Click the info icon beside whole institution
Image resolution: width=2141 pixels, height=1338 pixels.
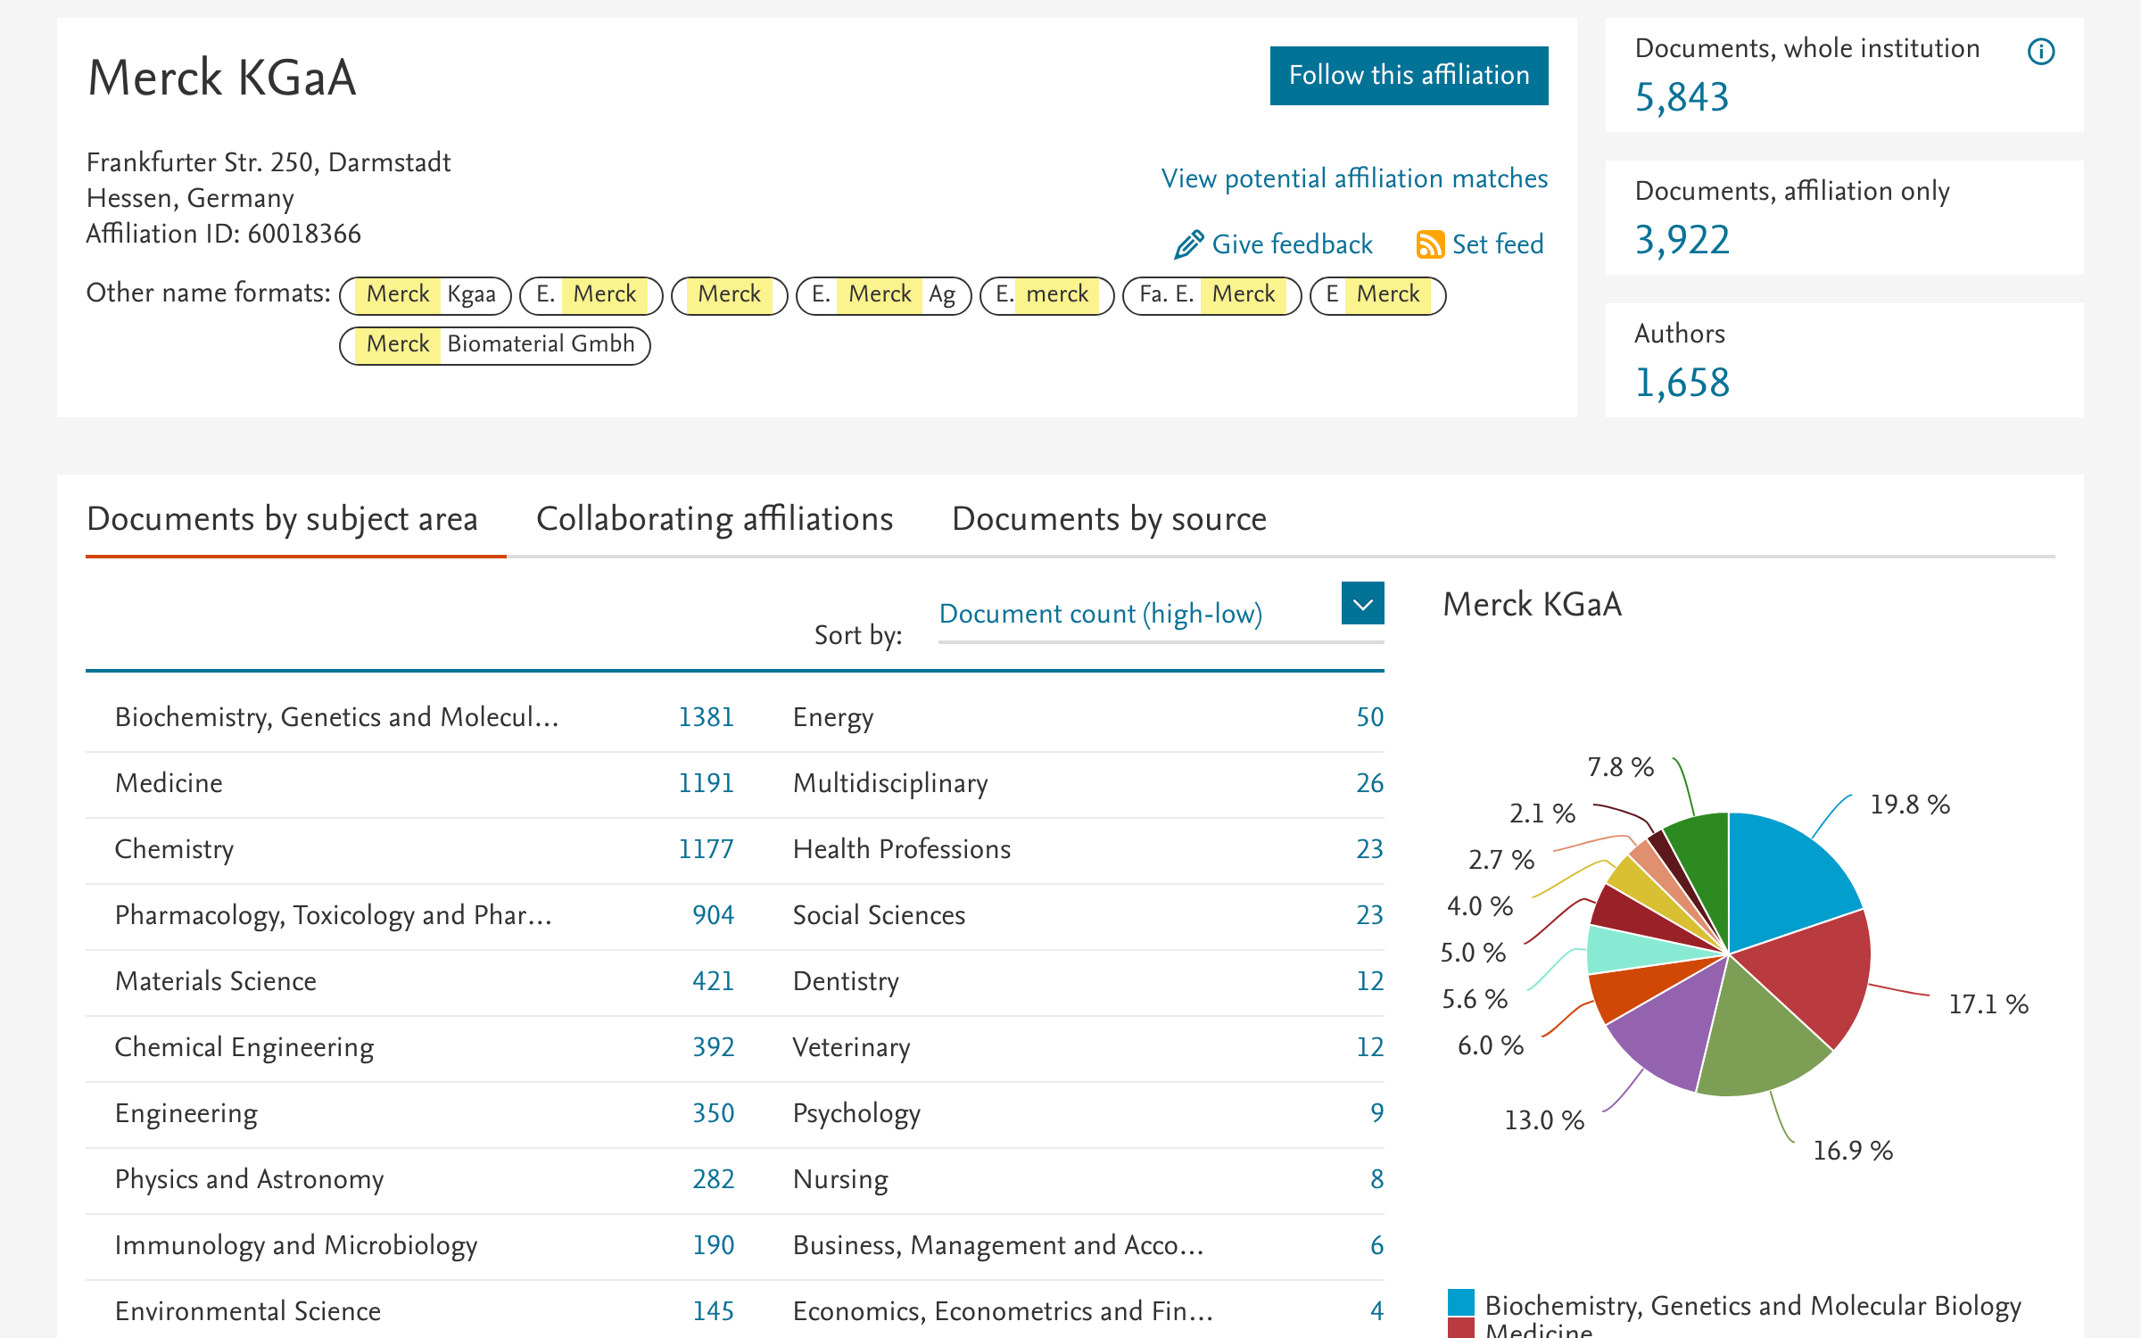point(2040,52)
